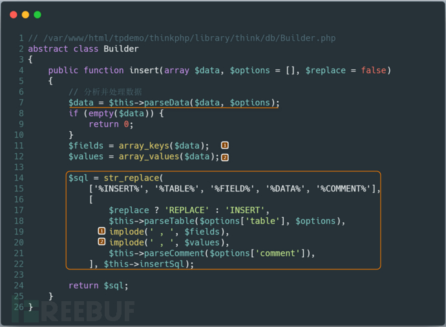This screenshot has height=327, width=446.
Task: Click '$this->insertSql' on line 22
Action: (144, 264)
